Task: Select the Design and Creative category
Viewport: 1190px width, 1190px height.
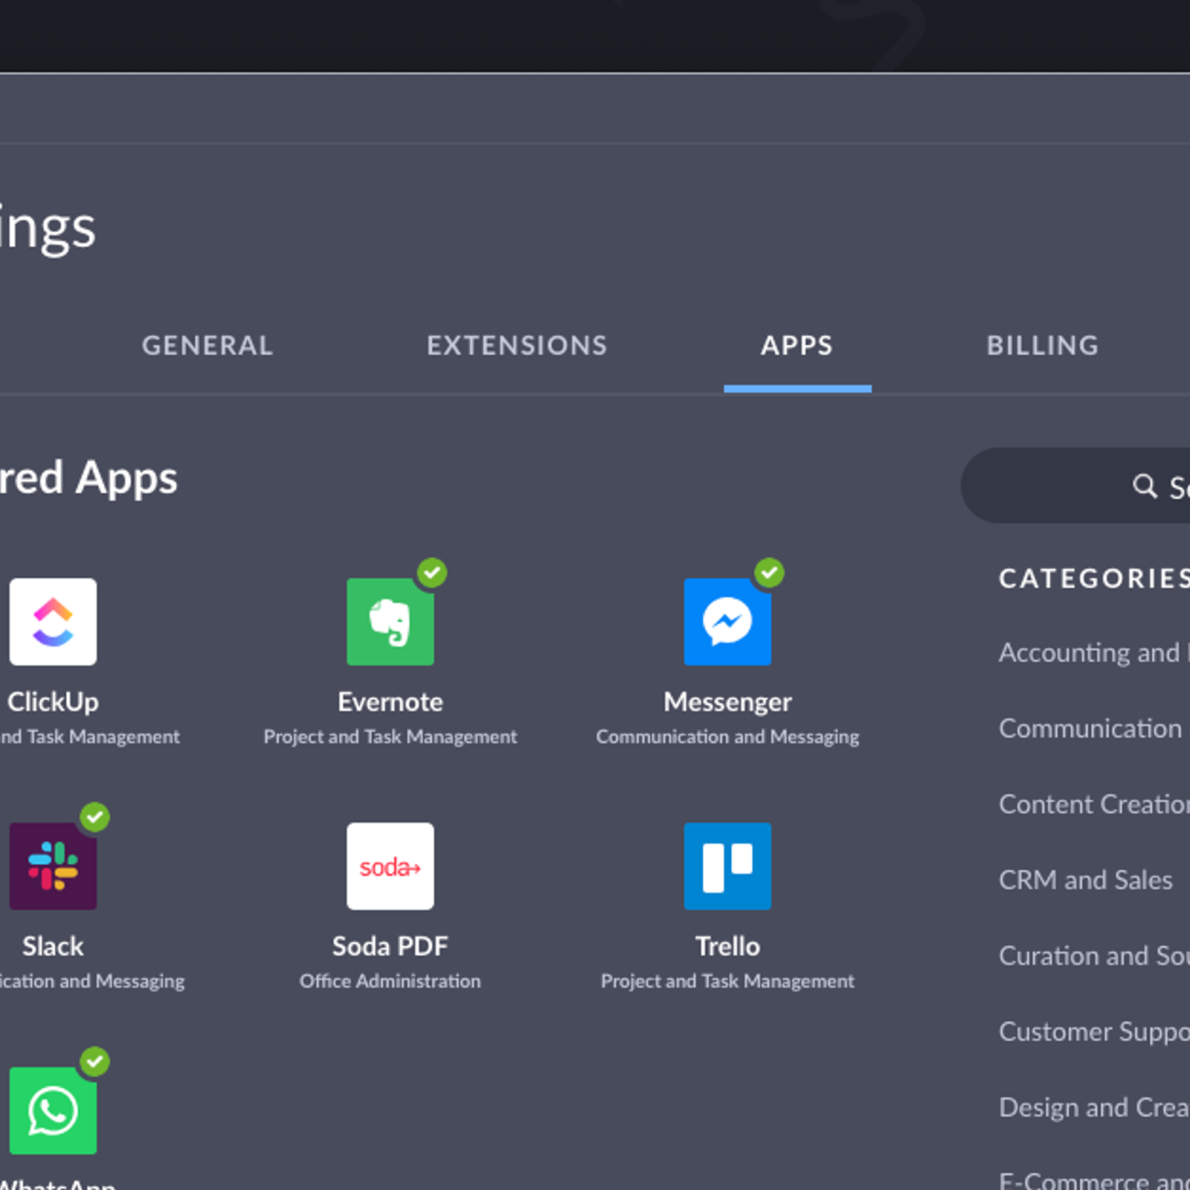Action: (1094, 1107)
